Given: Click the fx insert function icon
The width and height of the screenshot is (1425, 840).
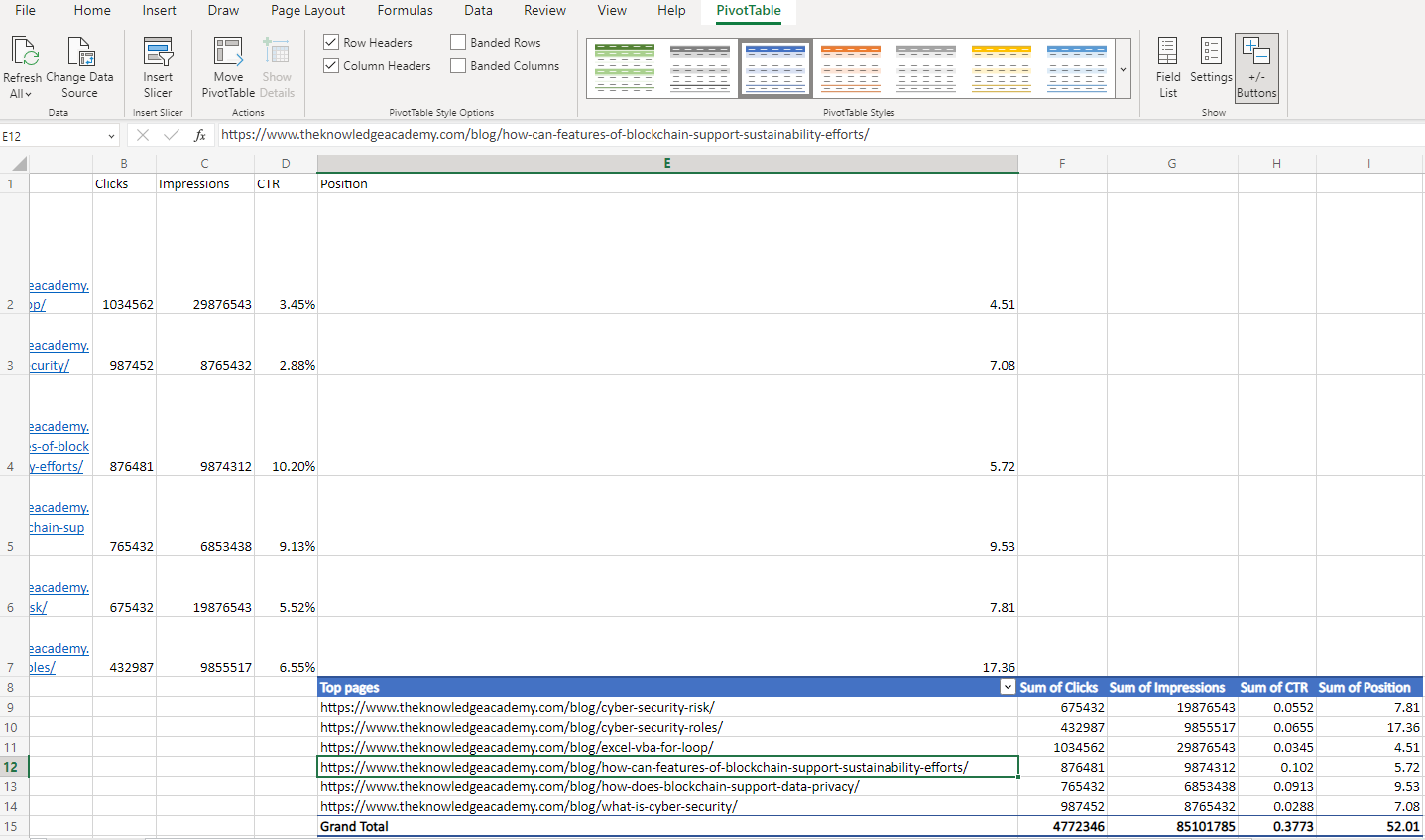Looking at the screenshot, I should 200,135.
